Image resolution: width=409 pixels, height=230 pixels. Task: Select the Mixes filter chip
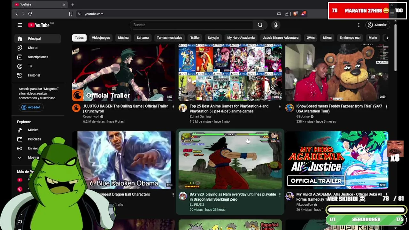click(x=327, y=38)
